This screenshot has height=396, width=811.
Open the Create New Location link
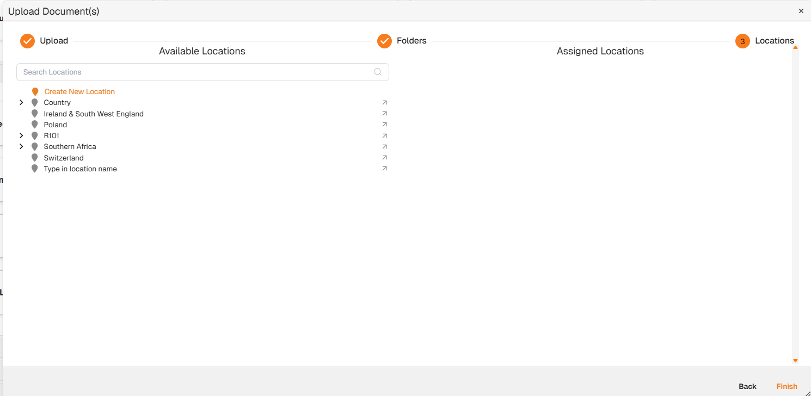tap(79, 92)
